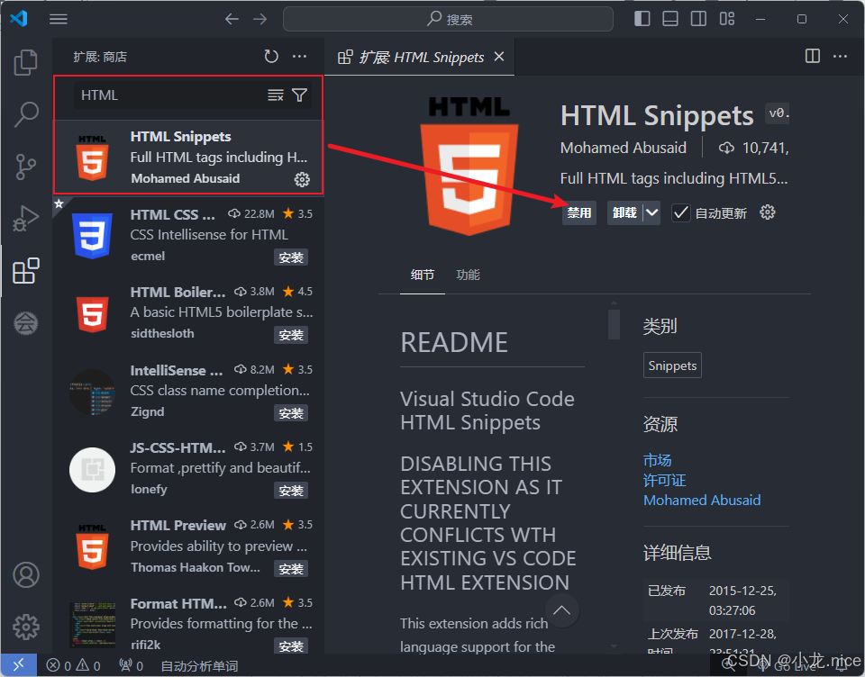Open Source Control view

click(25, 167)
